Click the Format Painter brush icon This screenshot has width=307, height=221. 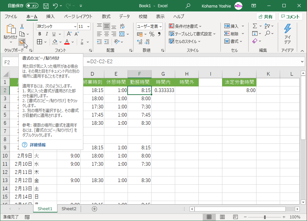22,42
